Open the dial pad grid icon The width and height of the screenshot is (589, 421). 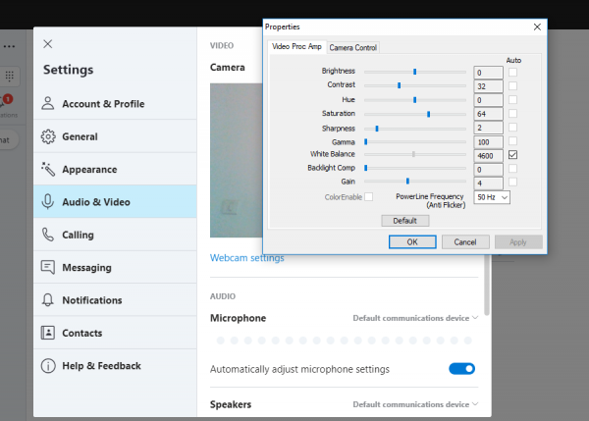click(10, 76)
